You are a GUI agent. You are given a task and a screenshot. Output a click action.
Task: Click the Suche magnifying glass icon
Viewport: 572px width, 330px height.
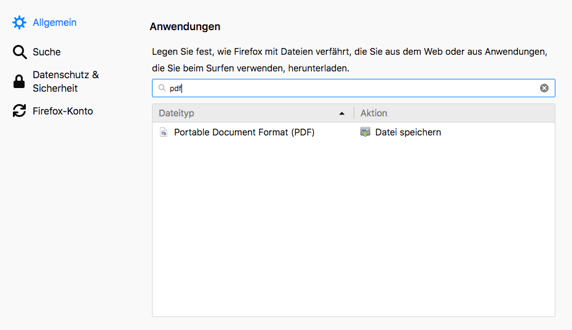(x=20, y=52)
